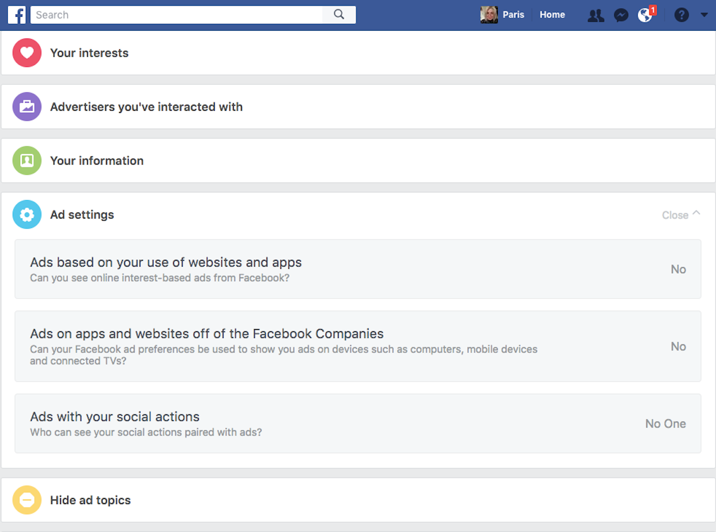
Task: Click the green Your information icon
Action: [x=27, y=161]
